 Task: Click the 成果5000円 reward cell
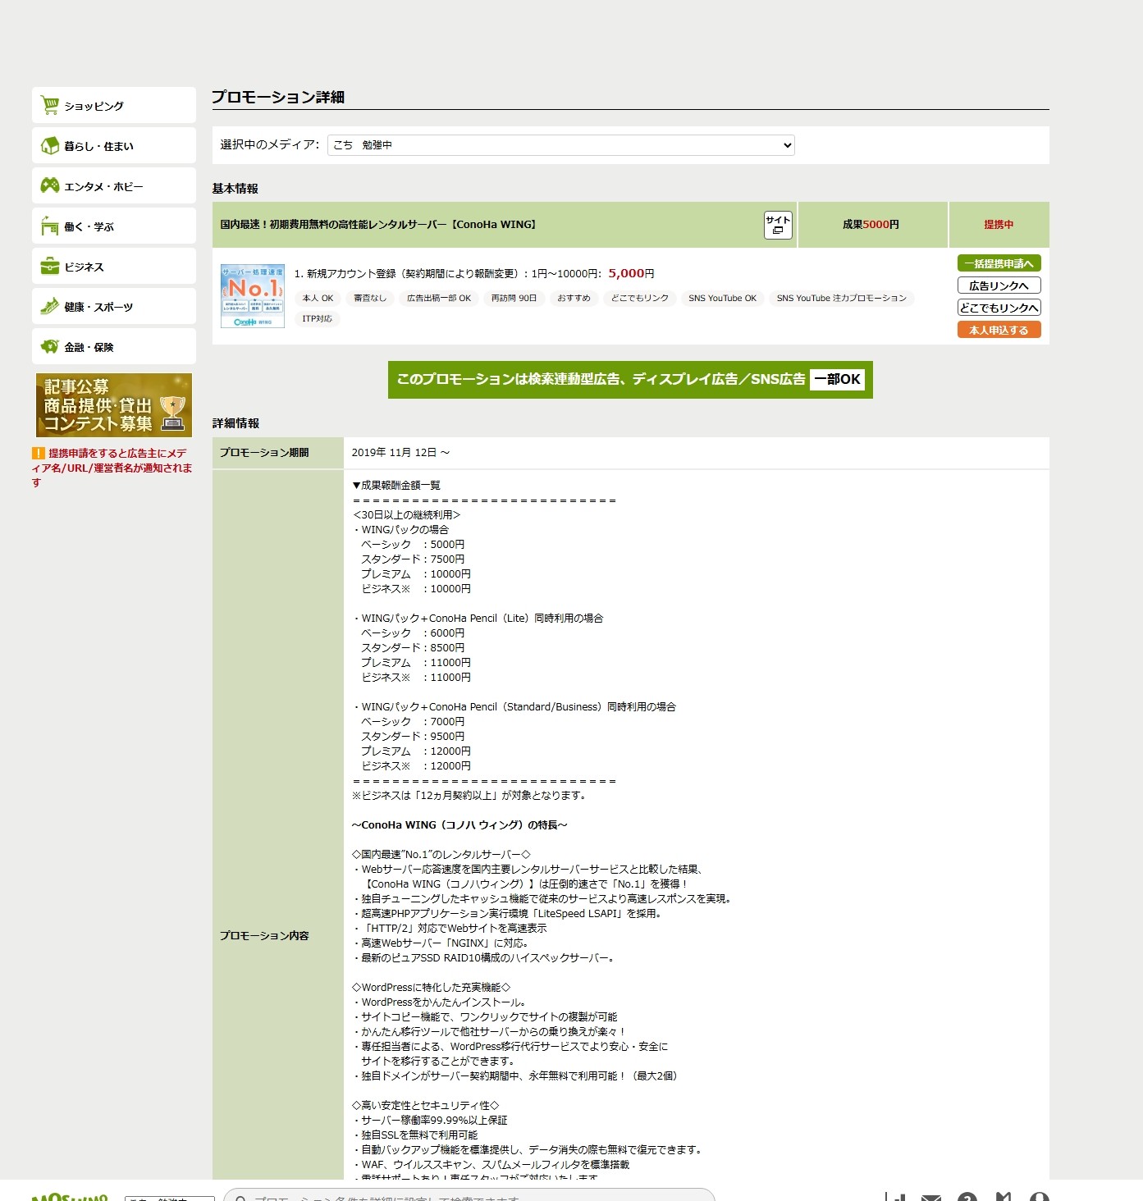coord(871,225)
